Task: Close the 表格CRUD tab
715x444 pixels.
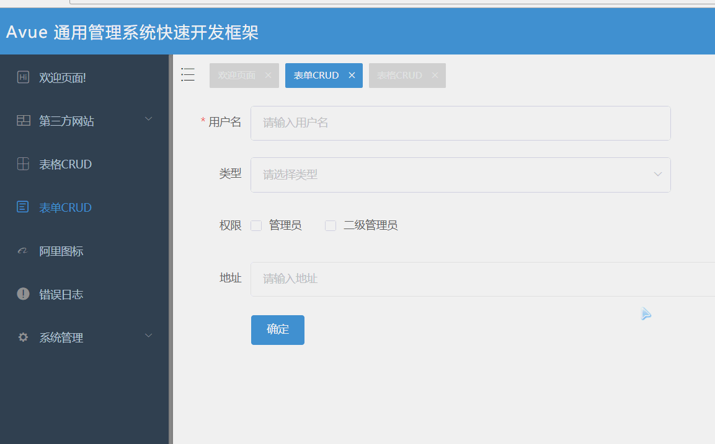Action: click(x=435, y=75)
